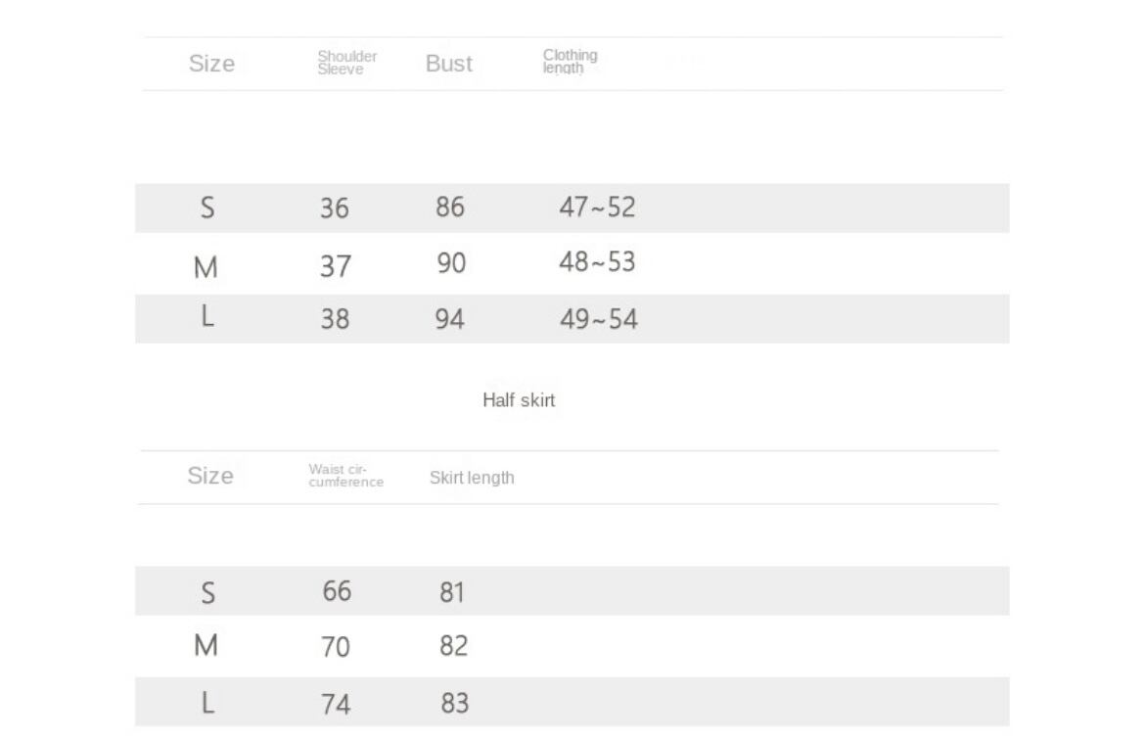Click the Size header in skirt table
Image resolution: width=1145 pixels, height=740 pixels.
point(210,476)
